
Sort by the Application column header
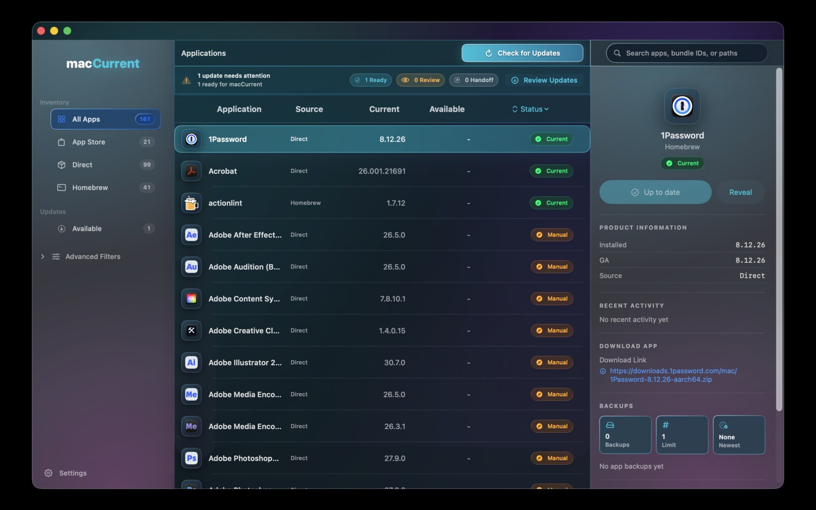pyautogui.click(x=239, y=109)
